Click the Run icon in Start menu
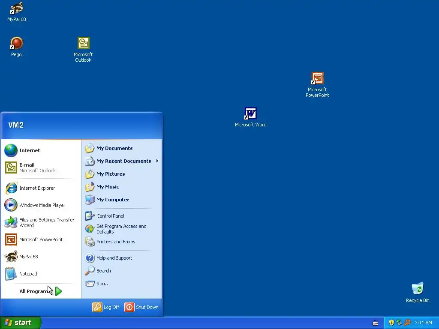 pos(90,284)
